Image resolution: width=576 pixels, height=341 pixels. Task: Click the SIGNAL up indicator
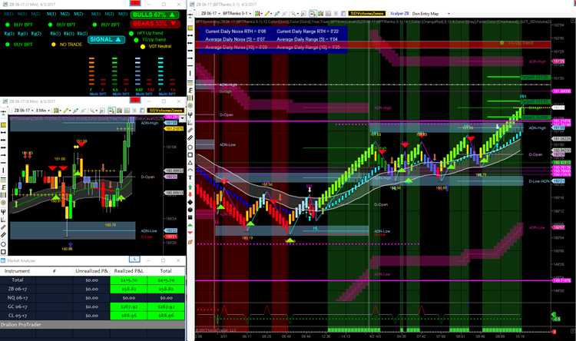pyautogui.click(x=106, y=39)
